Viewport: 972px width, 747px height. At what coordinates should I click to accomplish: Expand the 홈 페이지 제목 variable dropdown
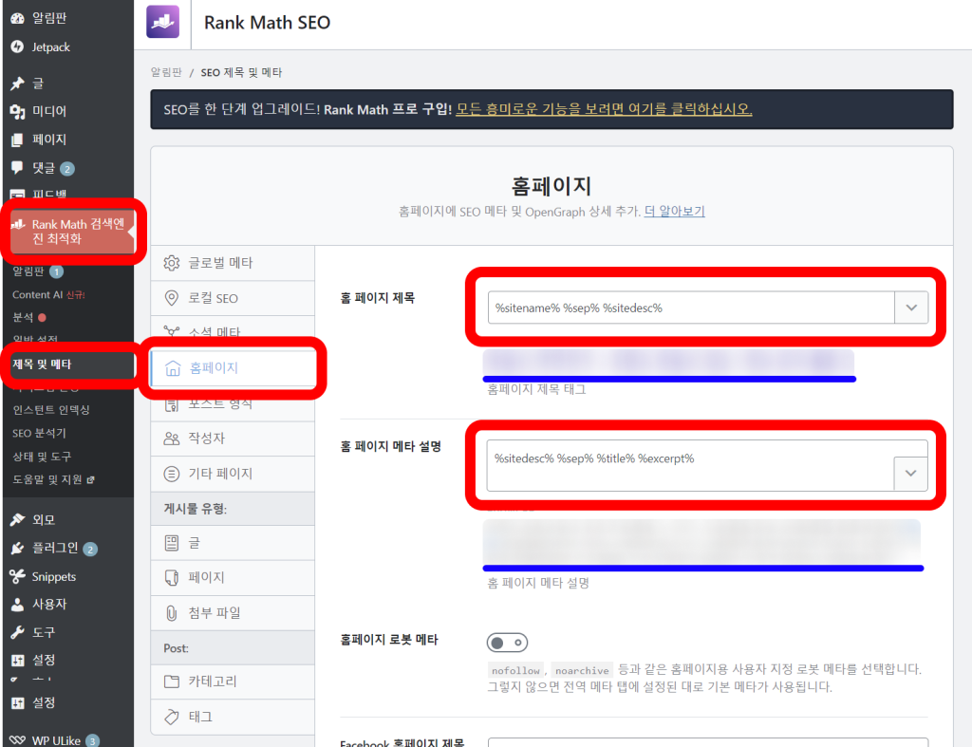911,308
